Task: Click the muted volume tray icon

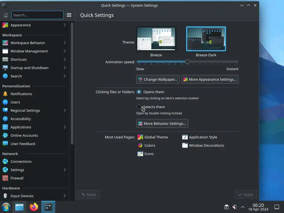Action: click(x=235, y=207)
